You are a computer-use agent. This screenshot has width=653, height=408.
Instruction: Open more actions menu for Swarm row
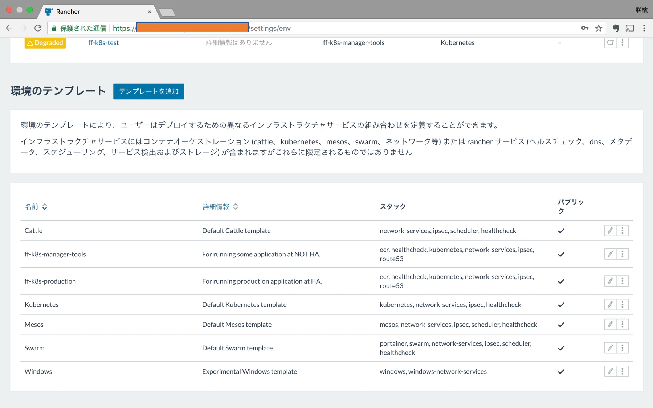click(x=623, y=348)
